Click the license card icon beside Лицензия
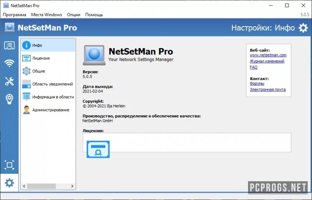The height and width of the screenshot is (200, 312). 27,58
